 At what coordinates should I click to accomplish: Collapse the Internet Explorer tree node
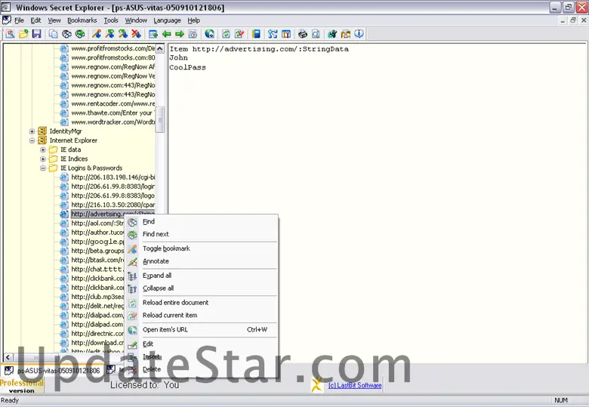point(32,140)
